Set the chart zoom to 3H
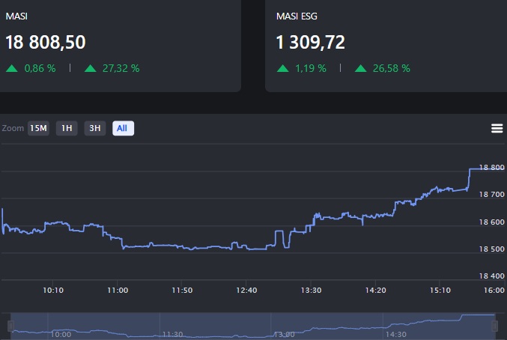507x340 pixels. pos(95,128)
